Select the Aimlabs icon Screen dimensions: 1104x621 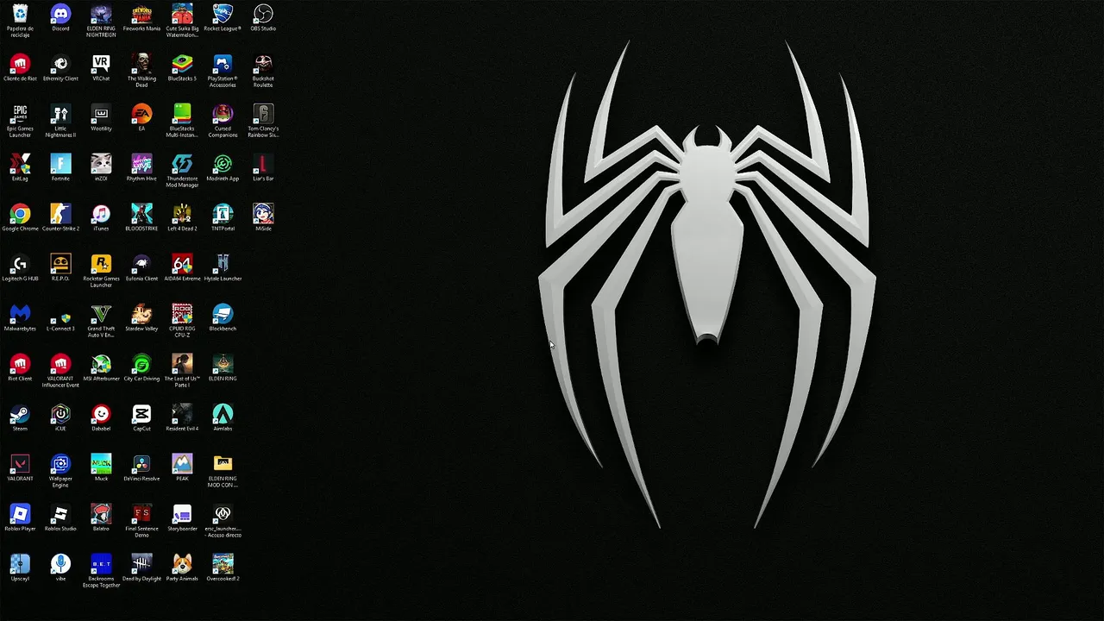pyautogui.click(x=223, y=415)
